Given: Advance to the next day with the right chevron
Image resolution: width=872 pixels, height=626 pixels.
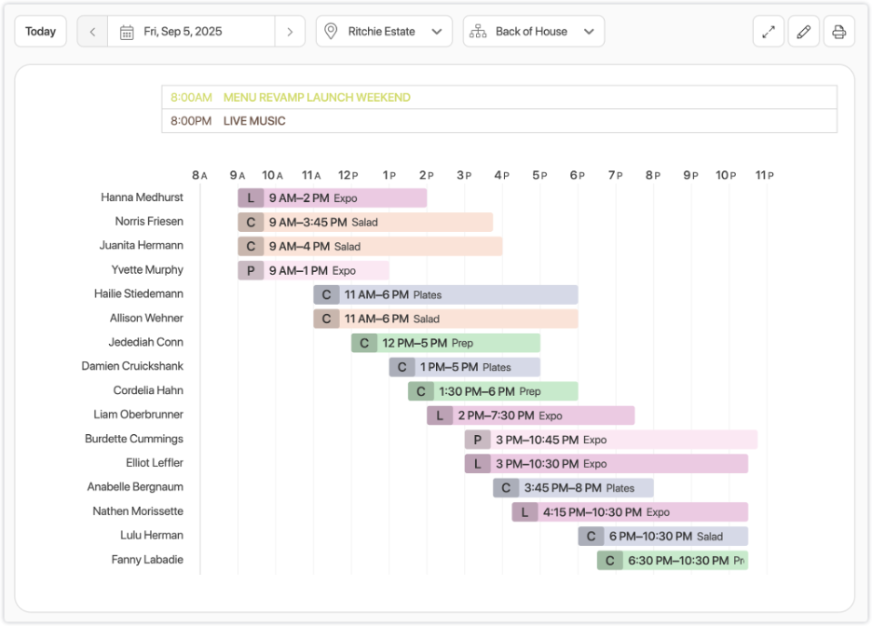Looking at the screenshot, I should pos(290,31).
